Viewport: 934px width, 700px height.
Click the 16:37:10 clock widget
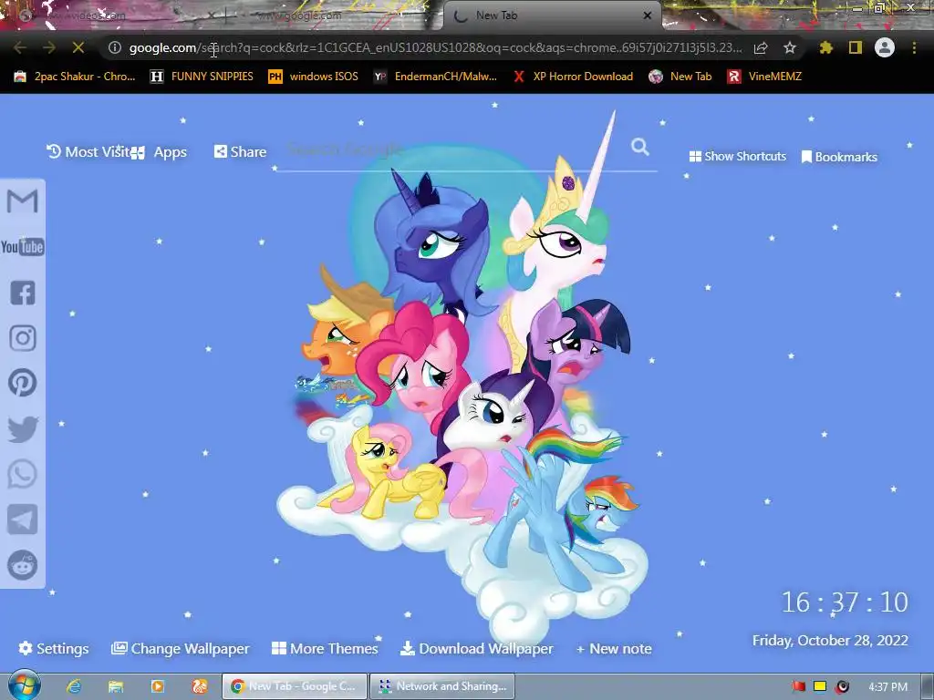coord(845,602)
